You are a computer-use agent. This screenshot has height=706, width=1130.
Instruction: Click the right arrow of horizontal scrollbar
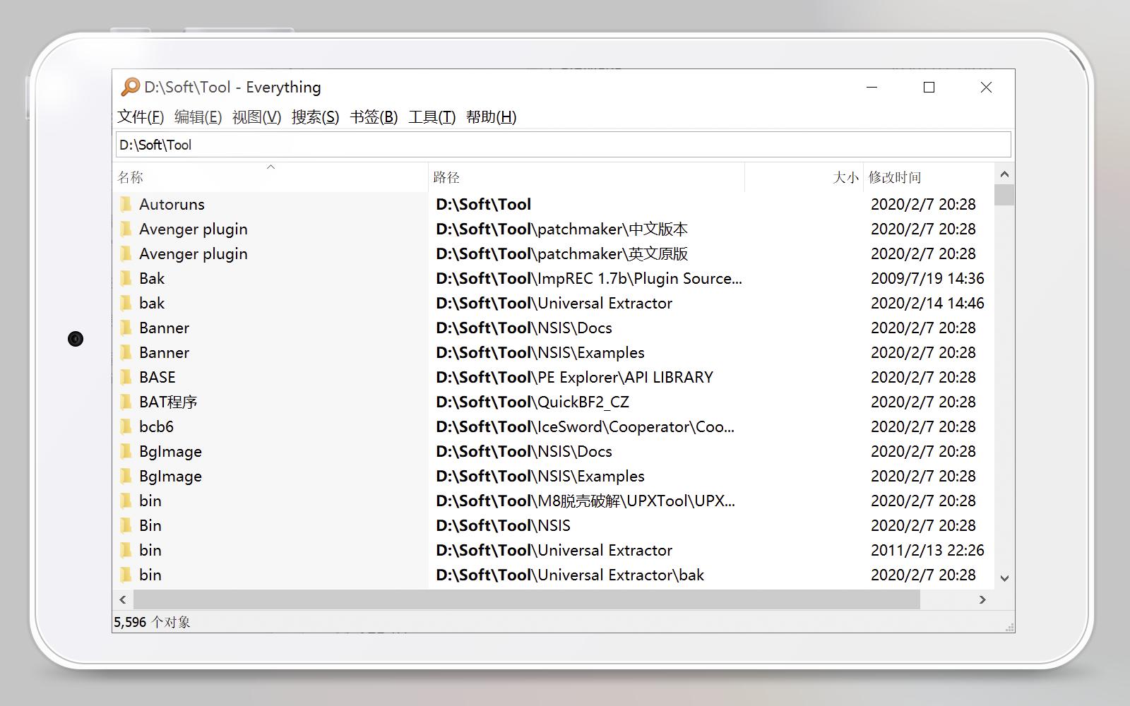click(982, 599)
